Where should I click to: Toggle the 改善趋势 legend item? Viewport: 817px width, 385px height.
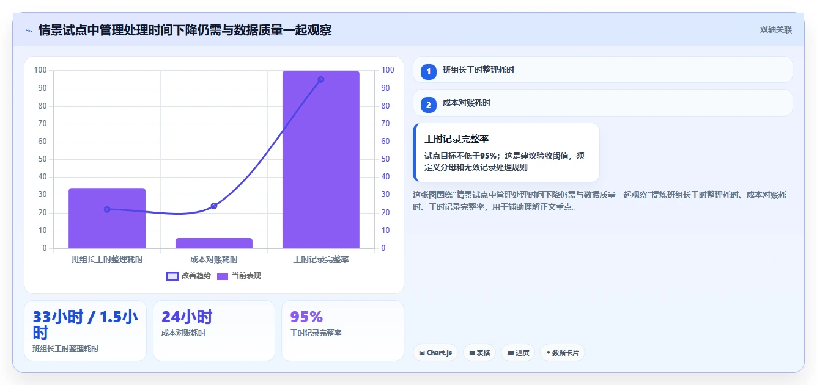188,276
